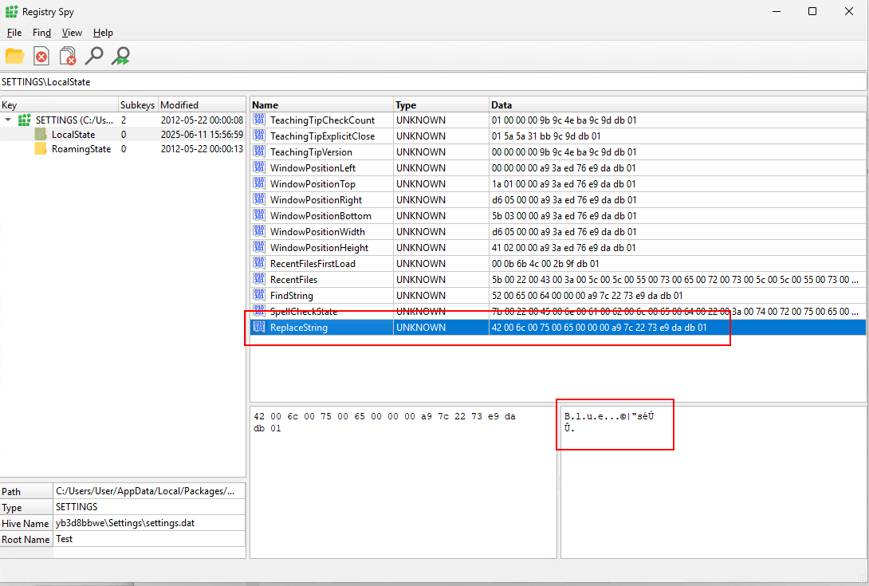Click the binary icon beside TeachingTipExplicitClose
This screenshot has width=869, height=586.
coord(259,136)
